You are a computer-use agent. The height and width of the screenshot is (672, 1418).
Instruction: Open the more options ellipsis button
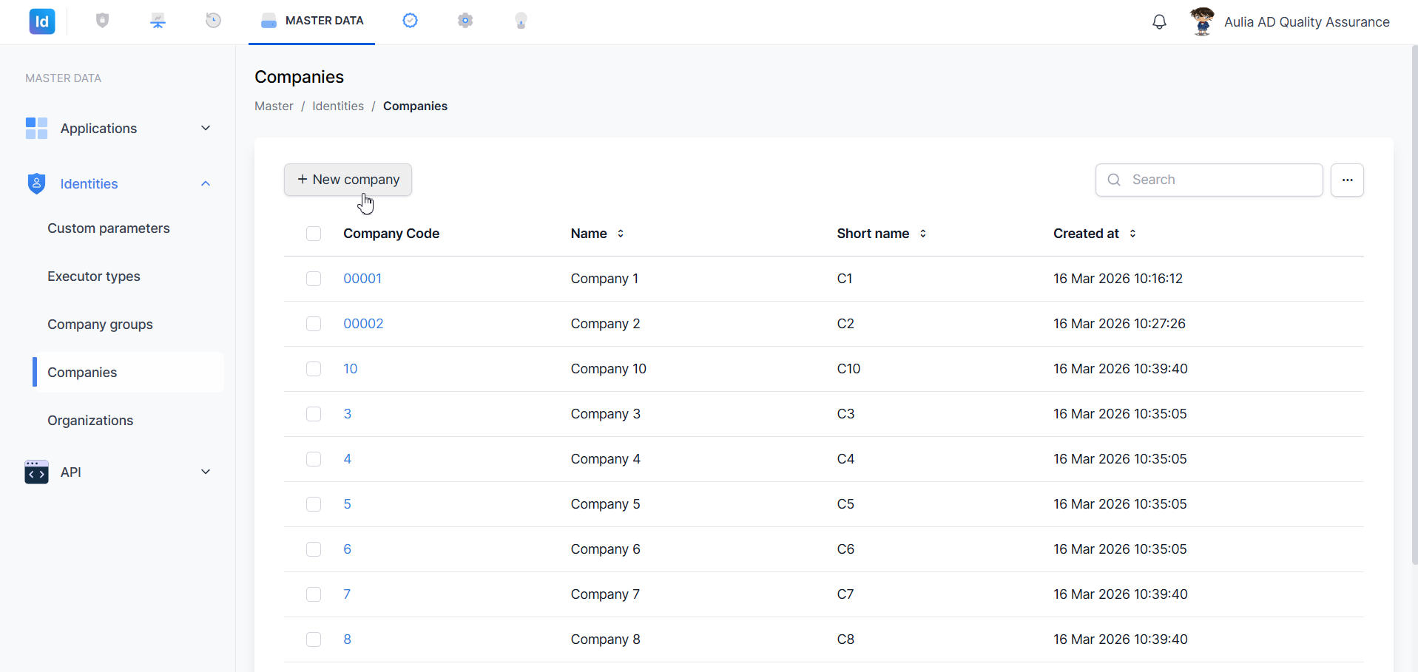click(1347, 180)
